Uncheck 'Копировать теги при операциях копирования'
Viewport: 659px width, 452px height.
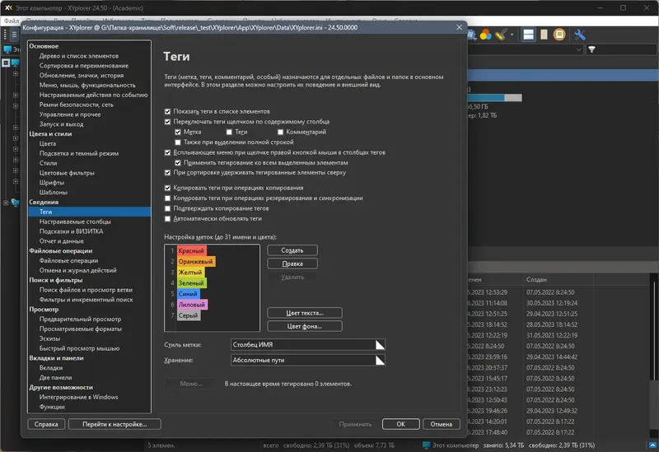coord(168,188)
